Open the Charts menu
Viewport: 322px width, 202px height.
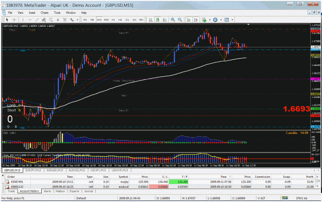pos(44,13)
